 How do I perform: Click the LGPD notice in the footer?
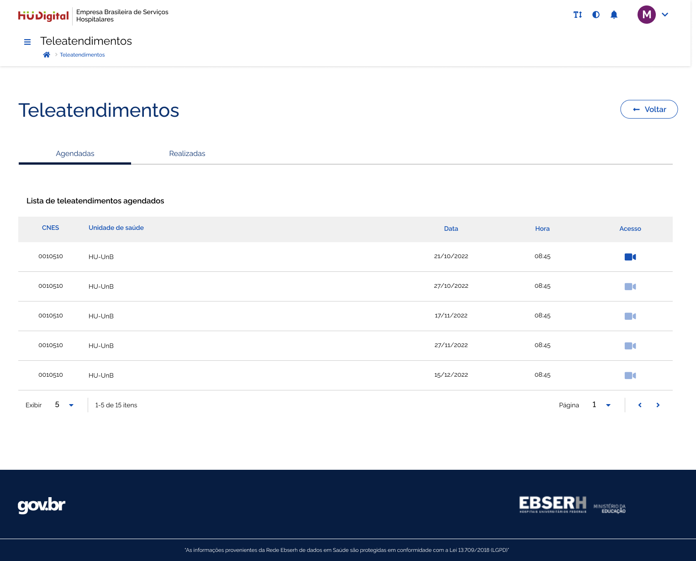coord(347,550)
